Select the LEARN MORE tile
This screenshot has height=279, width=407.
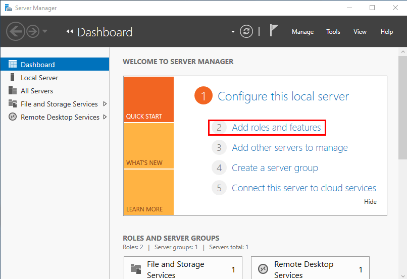149,192
